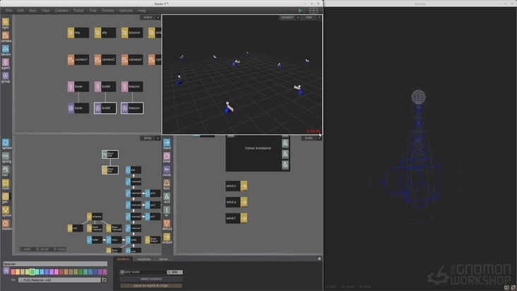Viewport: 517px width, 291px height.
Task: Pick the defuzz node icon
Action: (x=167, y=223)
